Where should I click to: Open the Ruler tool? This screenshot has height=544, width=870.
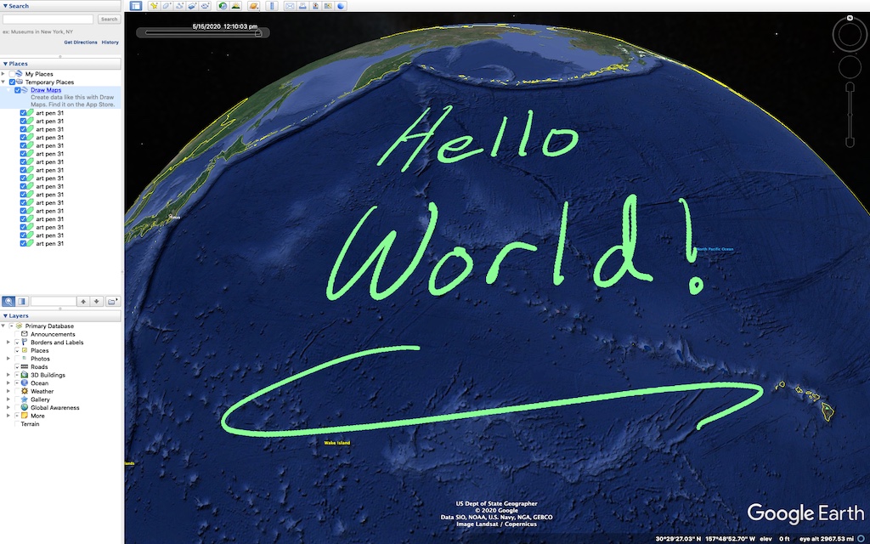(x=271, y=6)
